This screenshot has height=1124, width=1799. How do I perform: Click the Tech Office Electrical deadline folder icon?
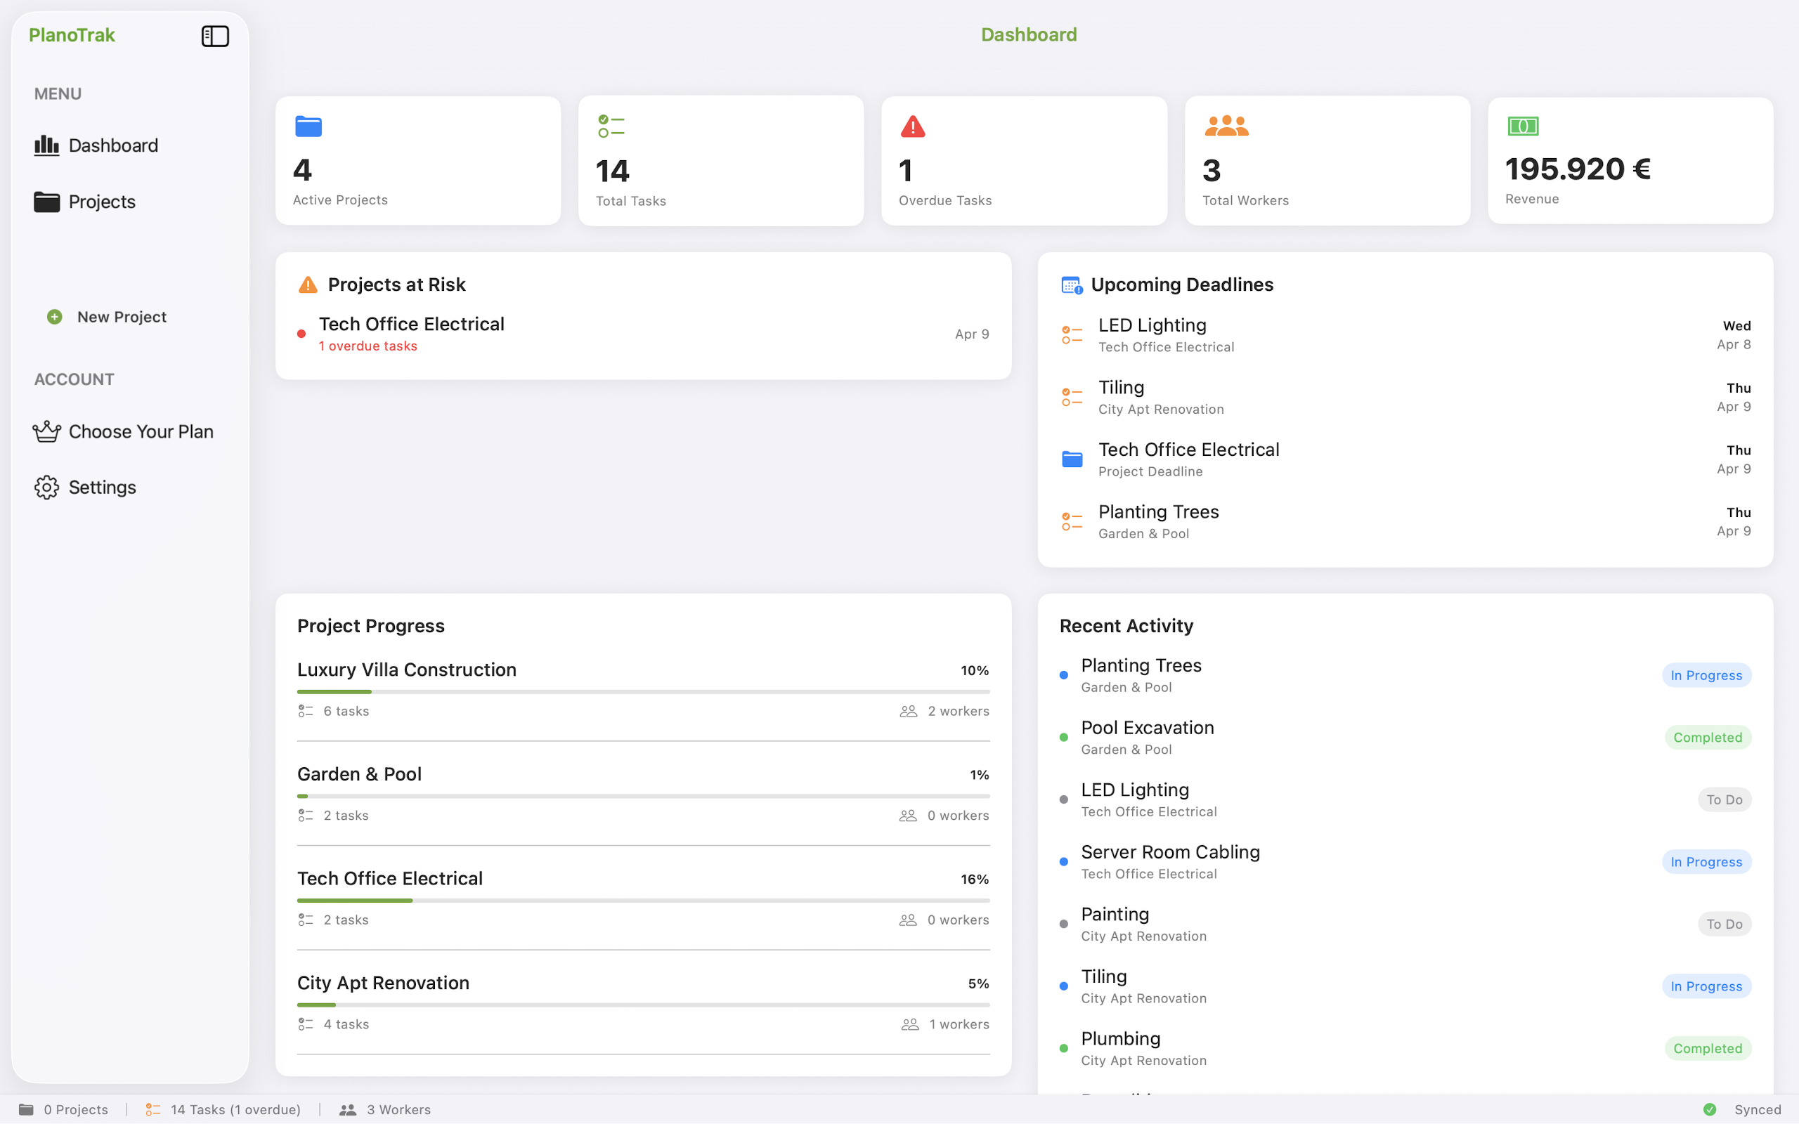[x=1071, y=459]
